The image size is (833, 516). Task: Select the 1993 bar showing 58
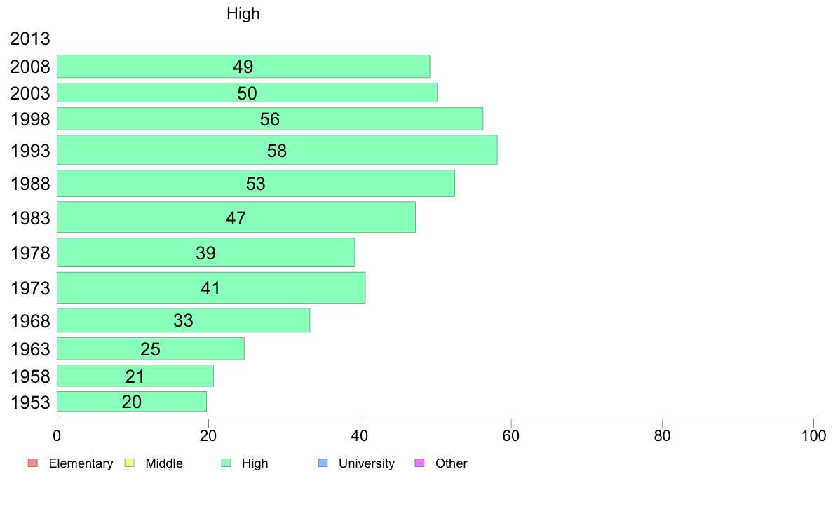click(x=277, y=150)
